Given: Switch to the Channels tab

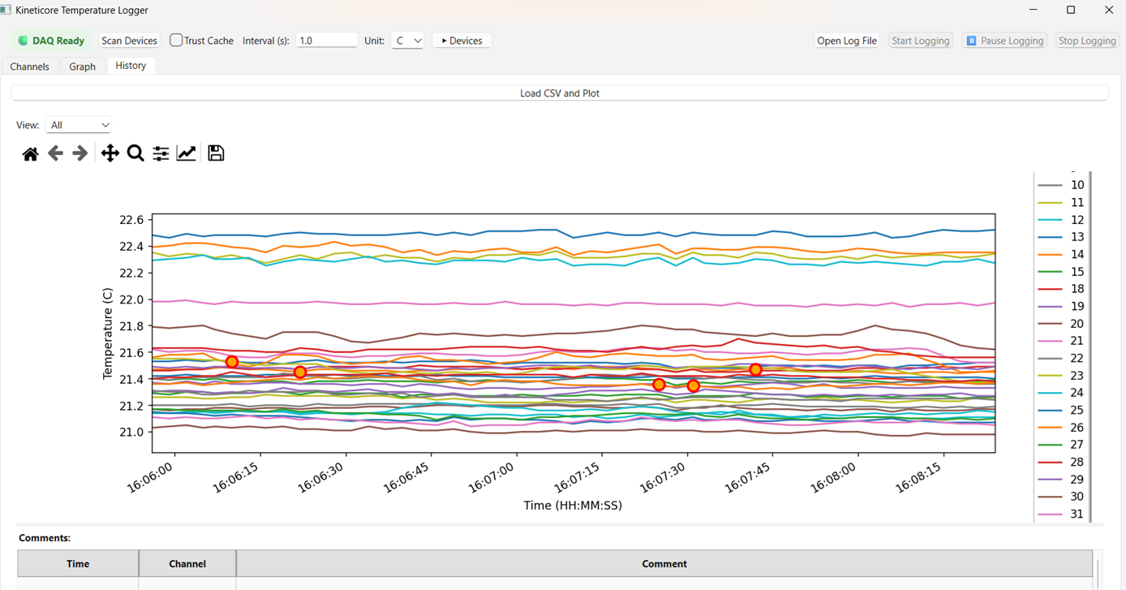Looking at the screenshot, I should click(30, 66).
